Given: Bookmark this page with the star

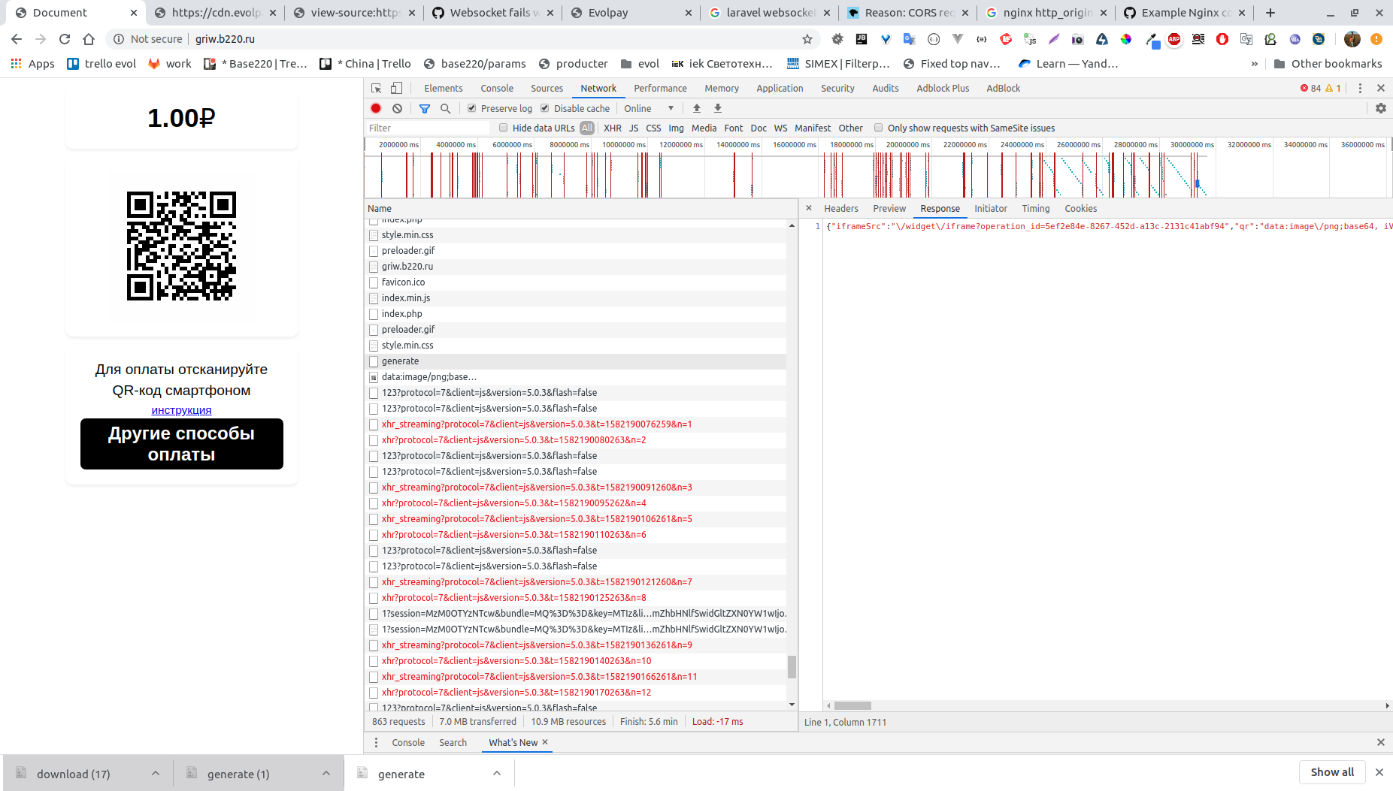Looking at the screenshot, I should click(x=807, y=39).
